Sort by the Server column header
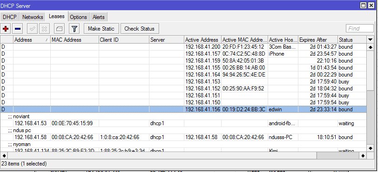378x172 pixels. click(167, 40)
